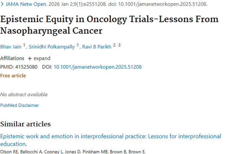Open the JAMA Netw Open journal menu

coord(23,4)
